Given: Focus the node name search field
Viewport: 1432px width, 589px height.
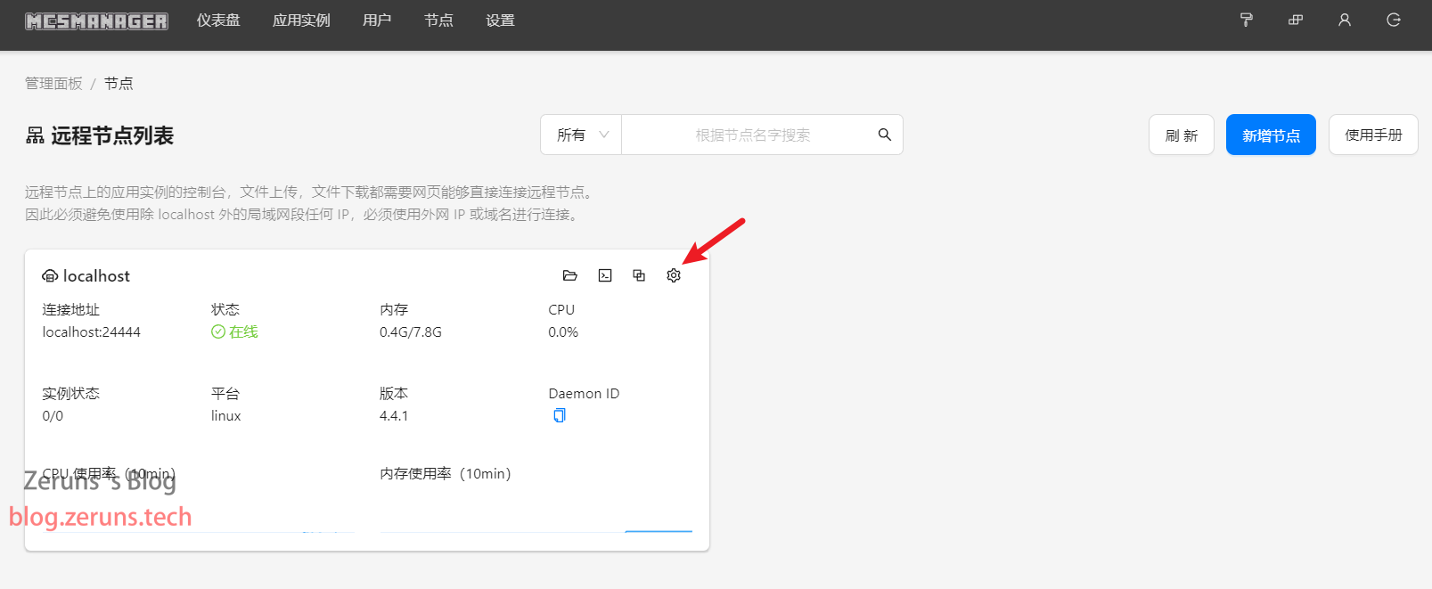Looking at the screenshot, I should tap(753, 135).
